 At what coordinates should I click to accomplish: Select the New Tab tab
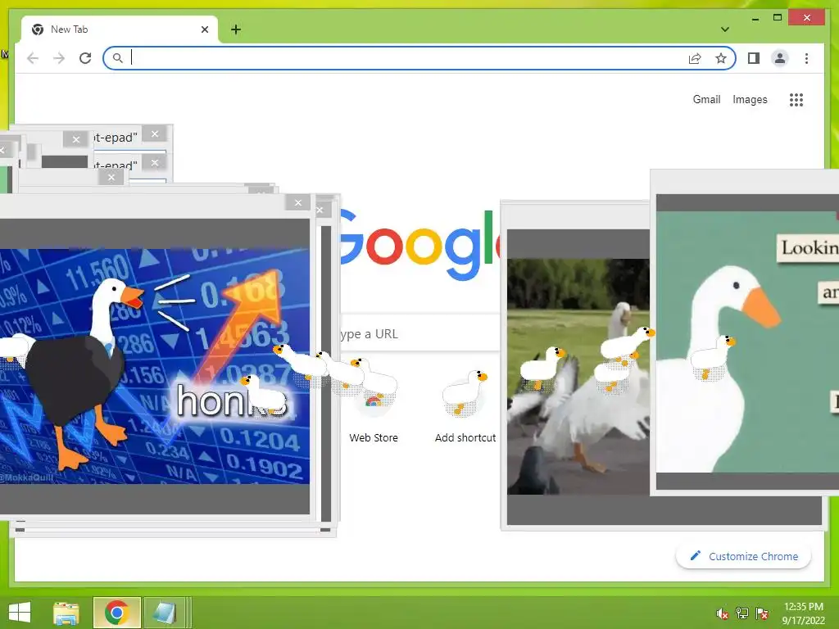tap(120, 29)
